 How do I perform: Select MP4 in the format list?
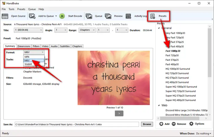(34, 57)
